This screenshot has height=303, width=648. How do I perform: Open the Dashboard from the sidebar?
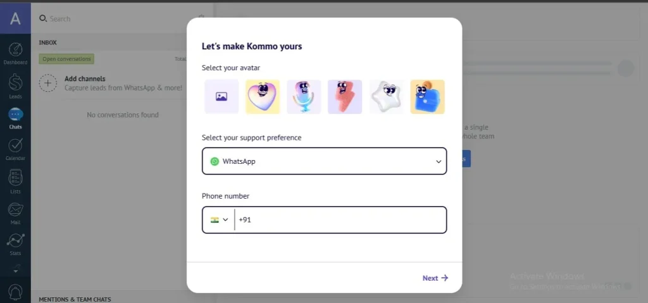click(15, 53)
